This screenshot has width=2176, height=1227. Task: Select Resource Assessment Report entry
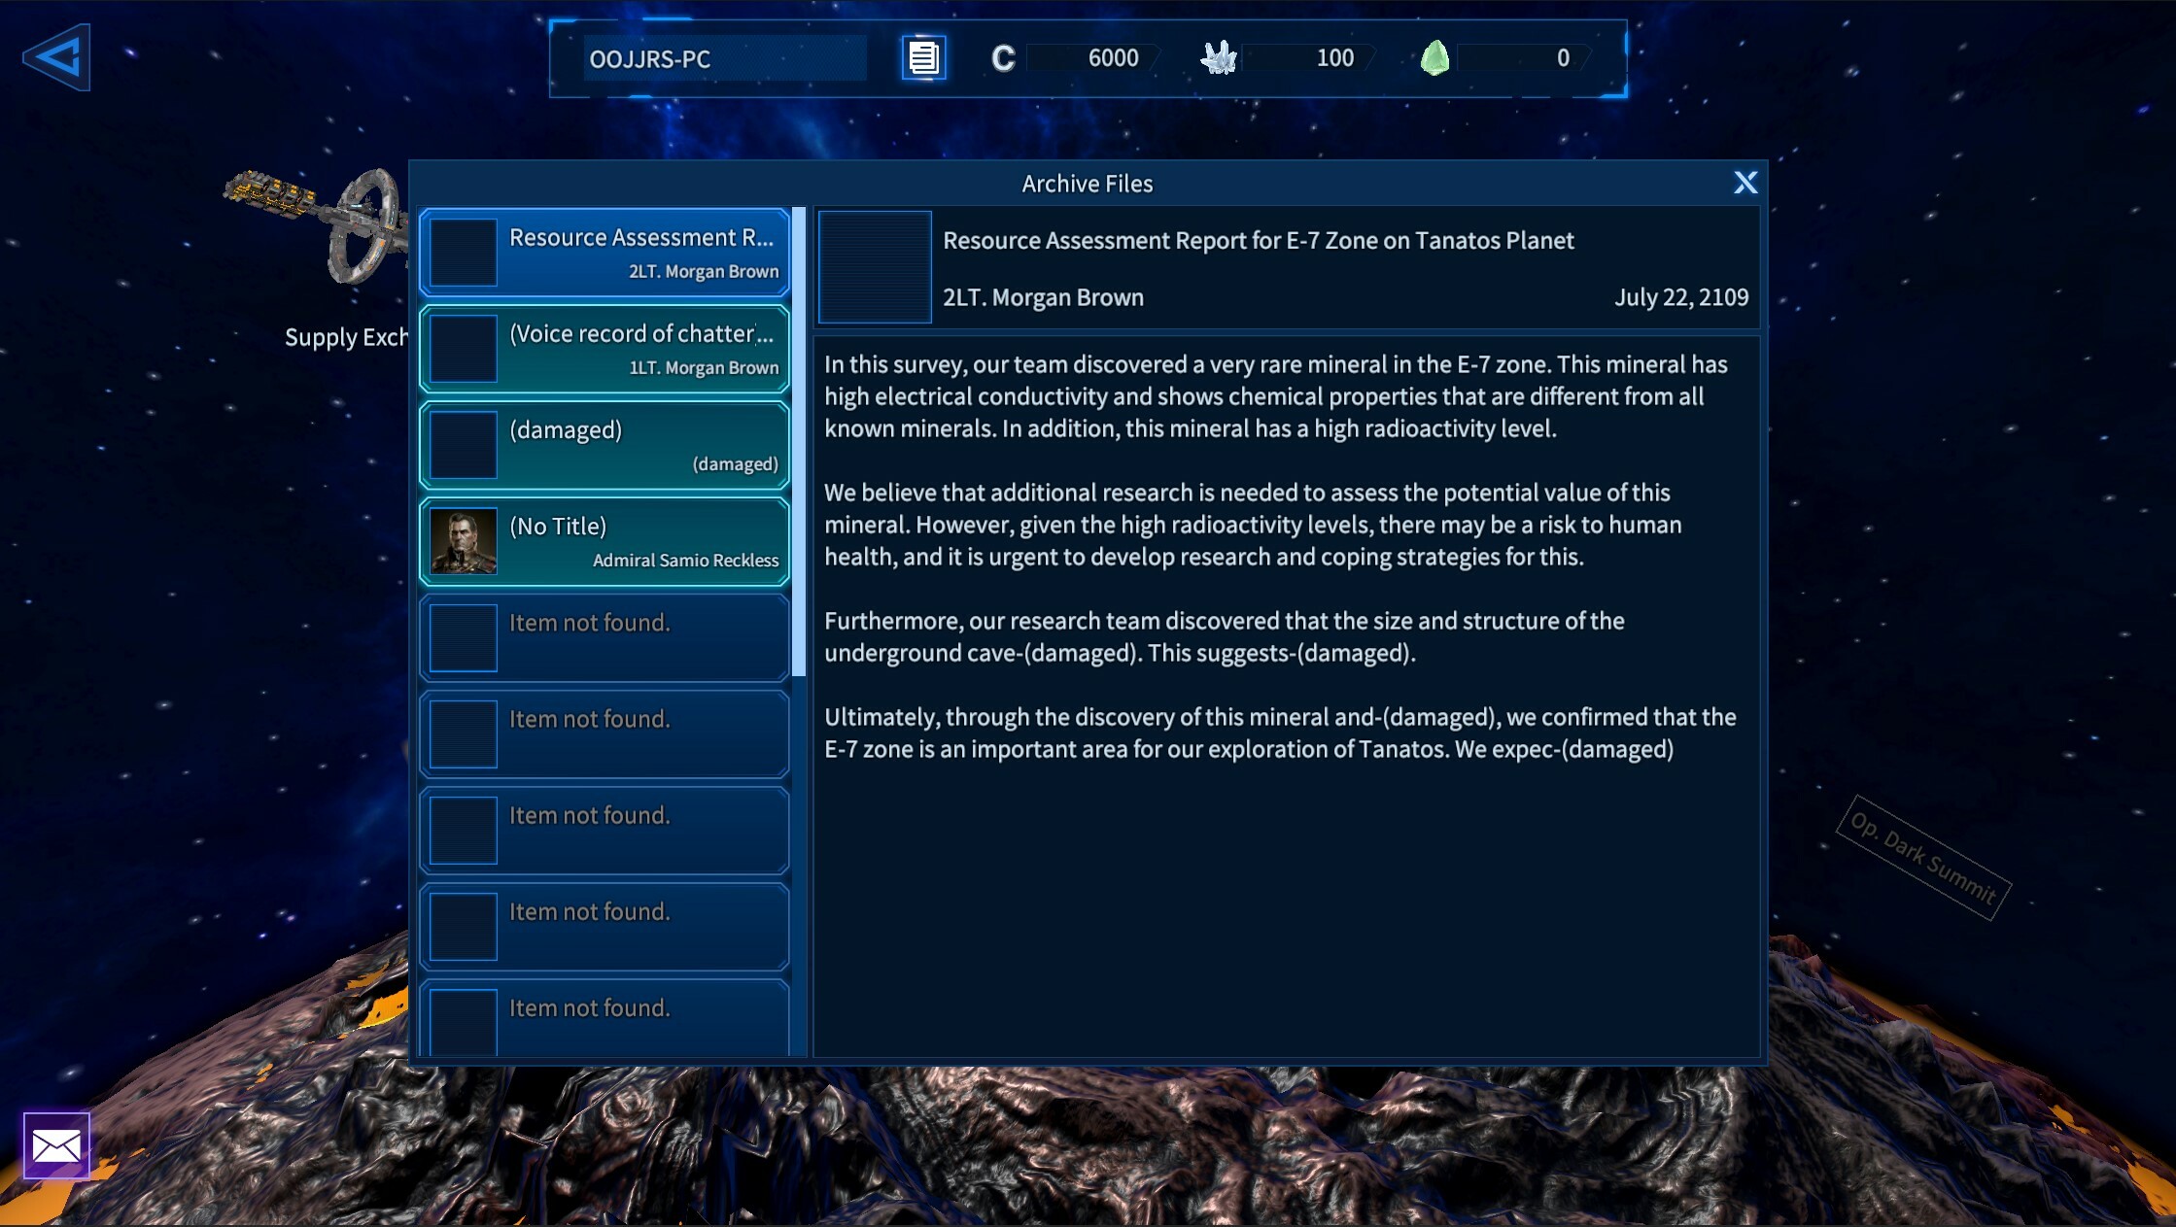coord(604,253)
